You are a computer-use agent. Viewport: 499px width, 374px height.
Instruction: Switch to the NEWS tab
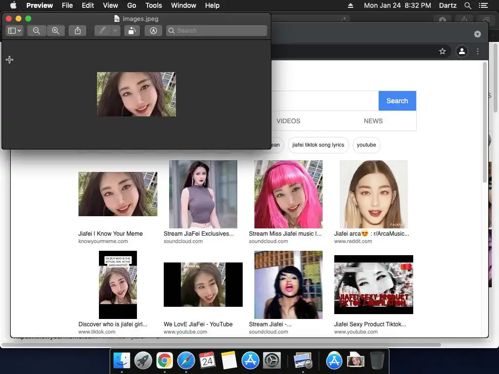(373, 121)
